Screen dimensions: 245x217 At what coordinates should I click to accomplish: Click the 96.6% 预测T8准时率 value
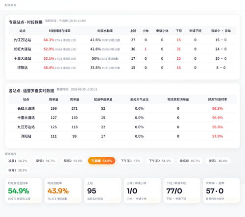coord(218,127)
